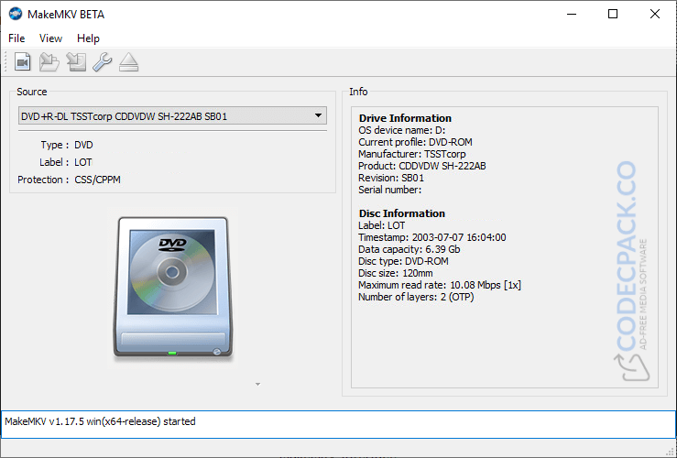The height and width of the screenshot is (458, 677).
Task: Click the Backup disc toolbar icon
Action: (76, 61)
